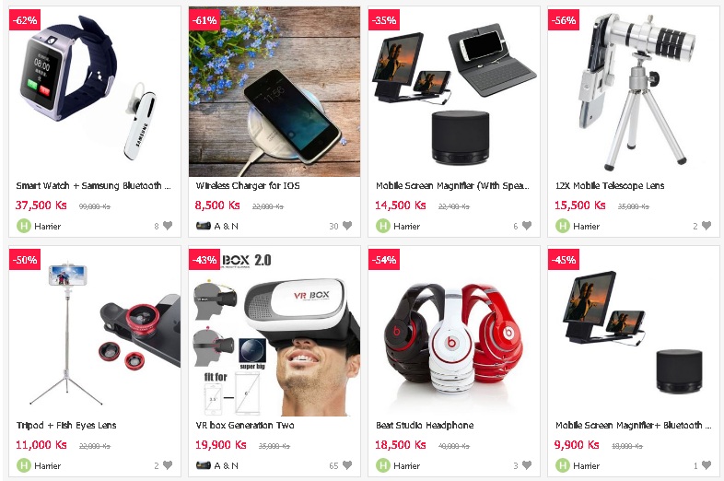
Task: View the Beats headphones product image
Action: pos(454,331)
